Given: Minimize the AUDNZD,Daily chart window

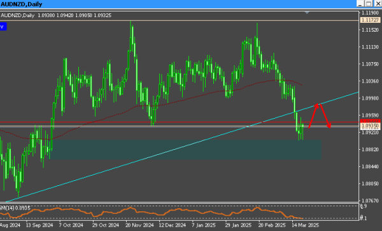Looking at the screenshot, I should (x=360, y=4).
